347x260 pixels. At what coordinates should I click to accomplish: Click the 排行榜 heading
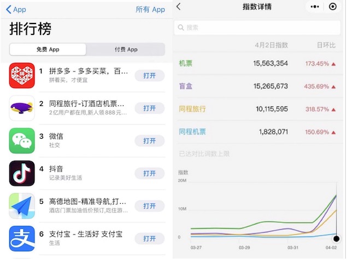(30, 29)
